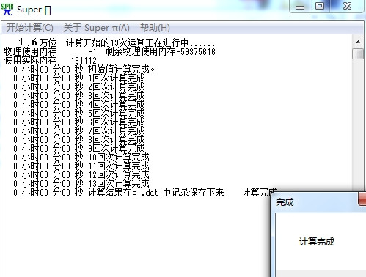Click the pi.dat result saved line
The width and height of the screenshot is (366, 277).
tap(119, 193)
